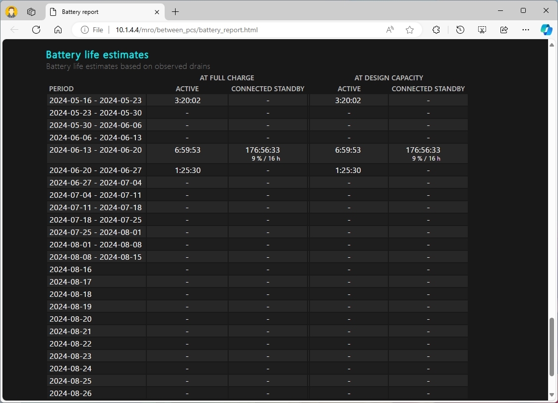
Task: Select period 2024-07-04 - 2024-07-11
Action: [95, 195]
